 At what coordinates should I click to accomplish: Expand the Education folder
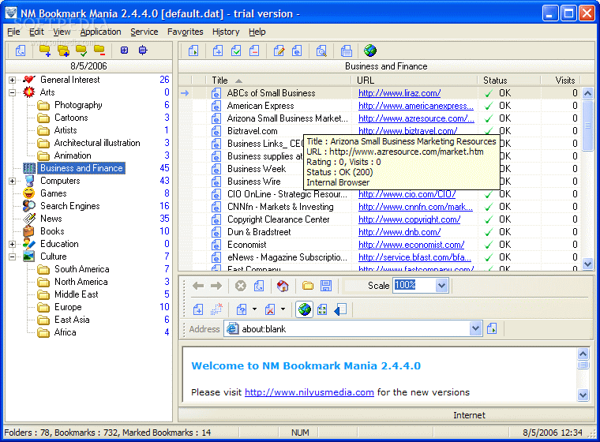[x=13, y=244]
